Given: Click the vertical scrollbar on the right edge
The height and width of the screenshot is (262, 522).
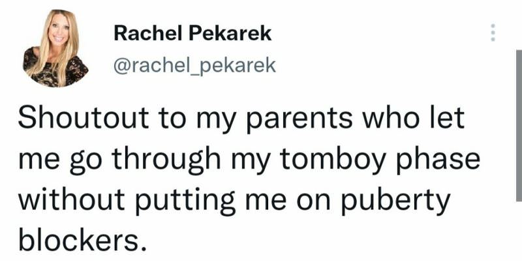Looking at the screenshot, I should coord(518,130).
